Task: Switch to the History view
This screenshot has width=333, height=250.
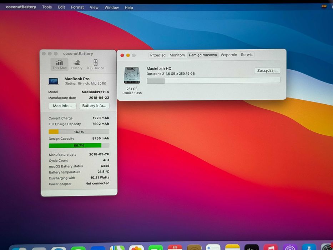Action: click(x=77, y=65)
